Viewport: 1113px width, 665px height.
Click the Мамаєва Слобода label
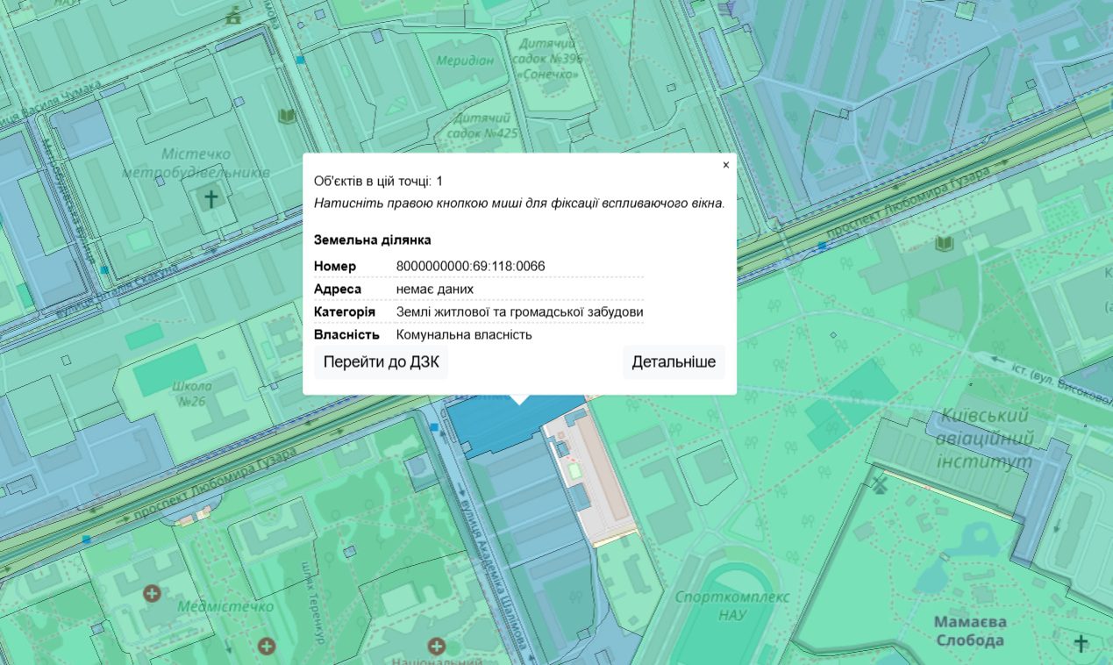(969, 631)
